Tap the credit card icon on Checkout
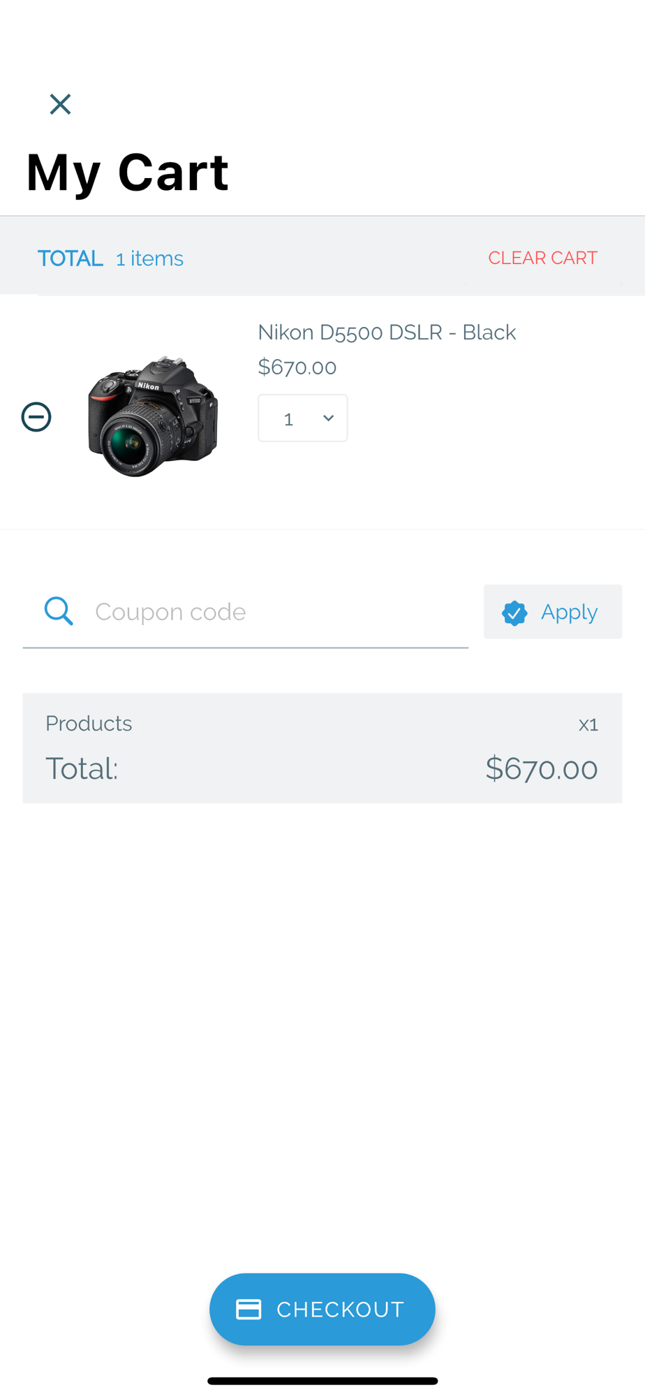The width and height of the screenshot is (645, 1397). click(x=249, y=1309)
